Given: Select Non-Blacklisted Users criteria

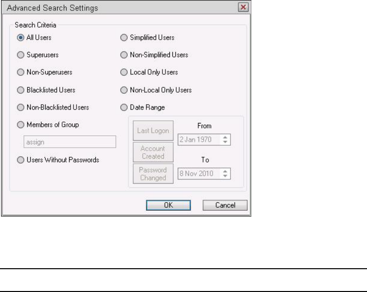Looking at the screenshot, I should (20, 107).
